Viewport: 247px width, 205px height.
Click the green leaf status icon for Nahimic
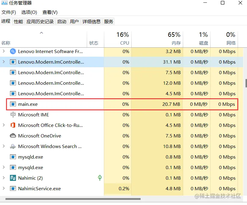click(100, 178)
